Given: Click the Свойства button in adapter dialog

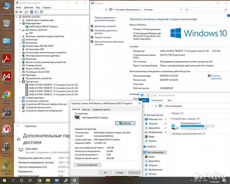Looking at the screenshot, I should (125, 123).
